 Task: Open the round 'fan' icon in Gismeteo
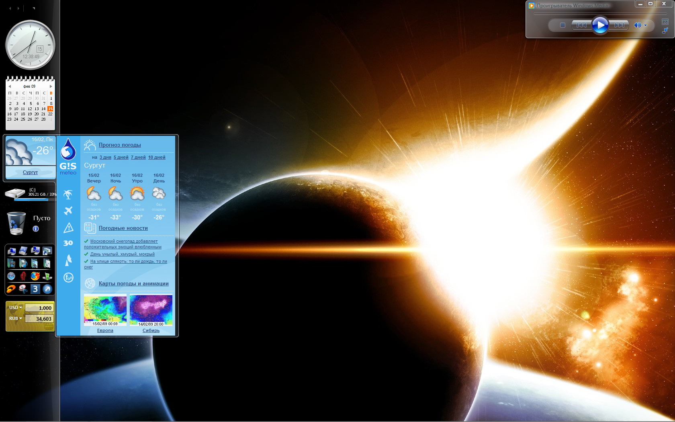pyautogui.click(x=68, y=278)
